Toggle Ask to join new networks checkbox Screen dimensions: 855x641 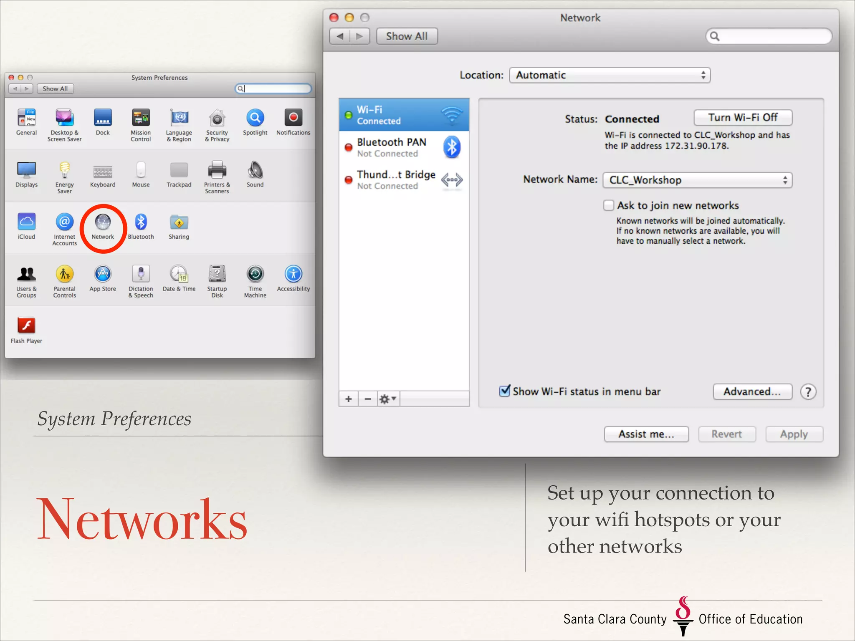(609, 205)
